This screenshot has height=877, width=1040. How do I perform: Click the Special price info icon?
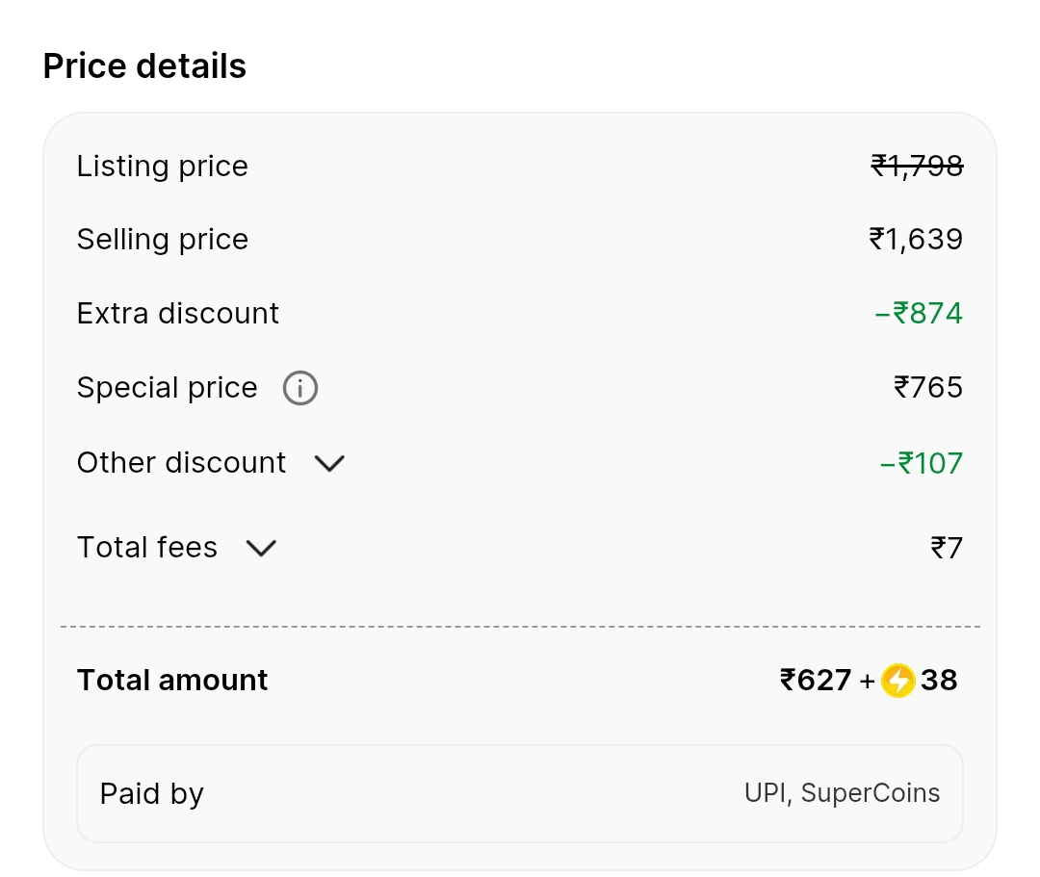[299, 388]
